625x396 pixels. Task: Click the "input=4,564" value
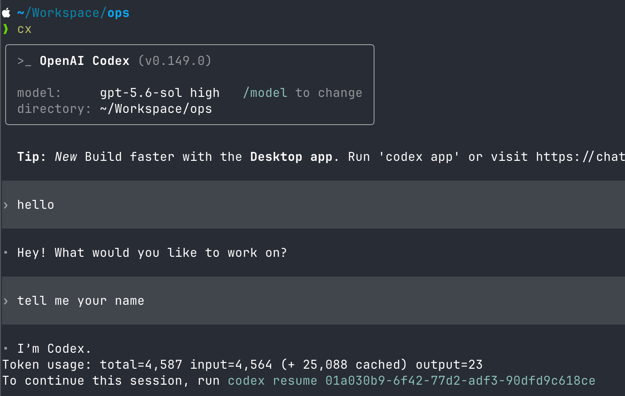click(231, 364)
